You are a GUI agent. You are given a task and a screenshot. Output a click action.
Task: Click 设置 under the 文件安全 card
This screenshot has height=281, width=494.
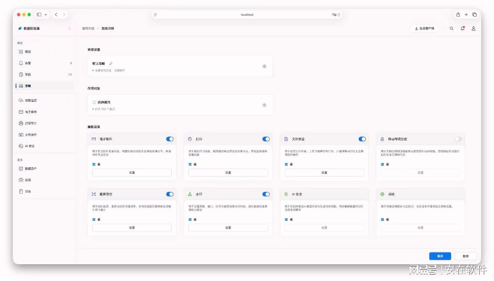click(324, 173)
